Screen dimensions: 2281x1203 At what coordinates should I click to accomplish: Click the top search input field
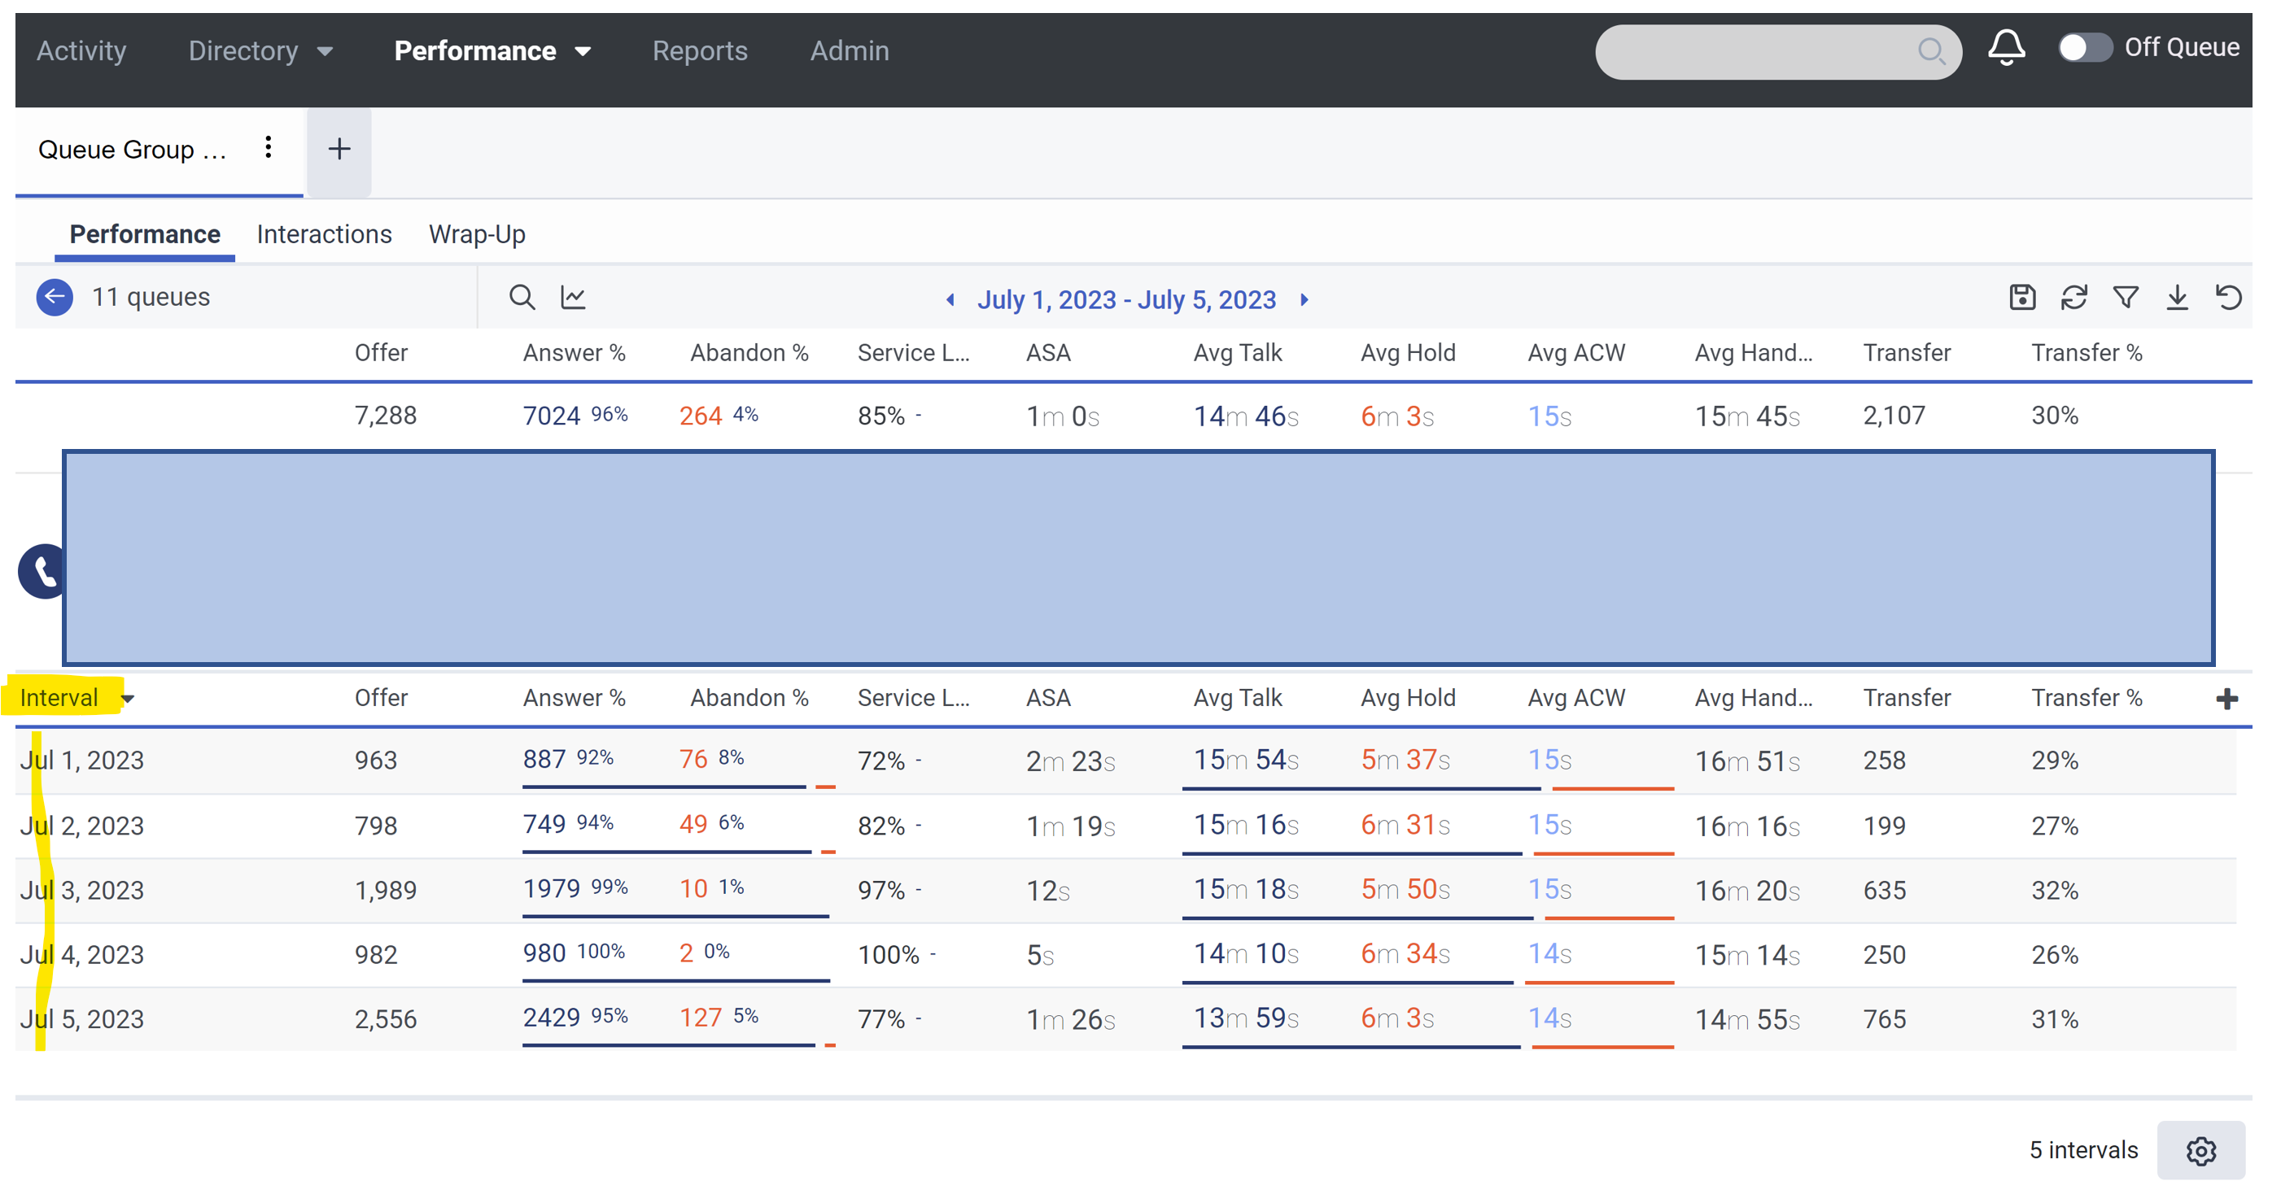pos(1753,51)
